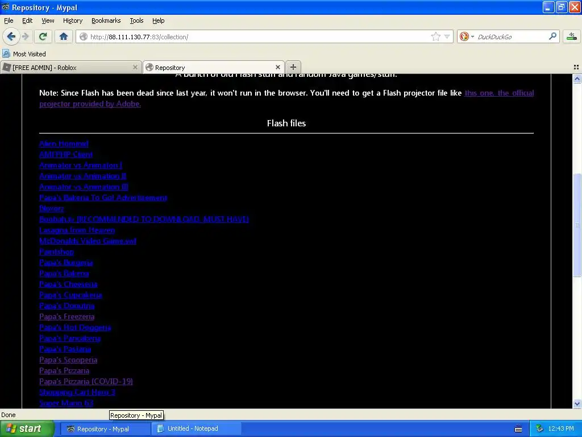582x437 pixels.
Task: Open Animator vs Animation II link
Action: coord(83,176)
